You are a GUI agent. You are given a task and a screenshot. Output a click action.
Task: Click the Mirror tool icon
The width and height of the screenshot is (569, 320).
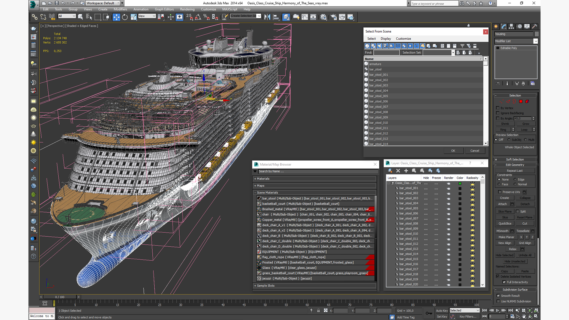tap(267, 17)
